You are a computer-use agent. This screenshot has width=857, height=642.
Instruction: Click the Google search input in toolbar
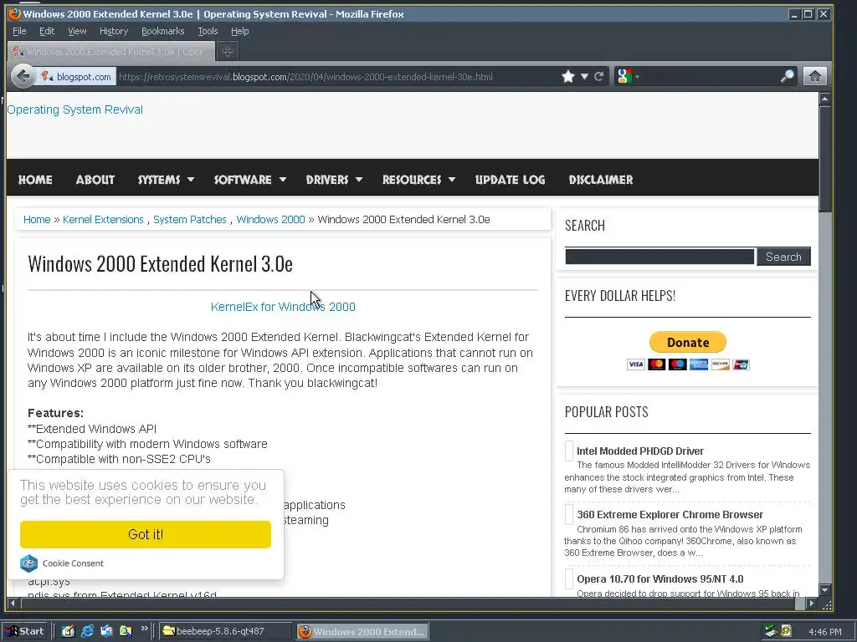[x=710, y=76]
